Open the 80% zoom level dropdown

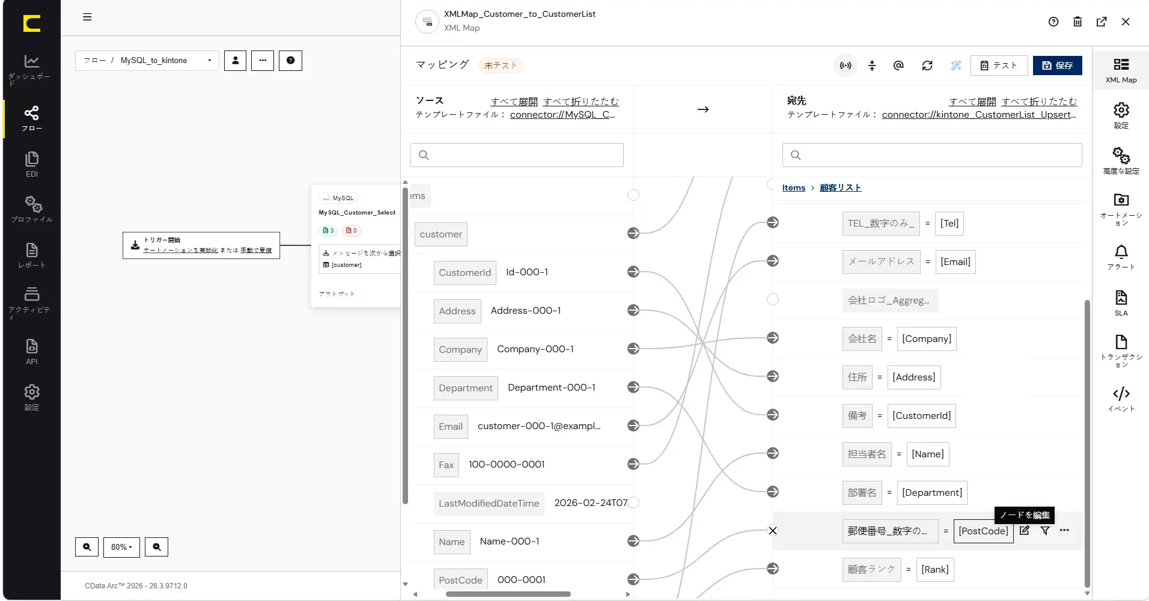[x=121, y=547]
